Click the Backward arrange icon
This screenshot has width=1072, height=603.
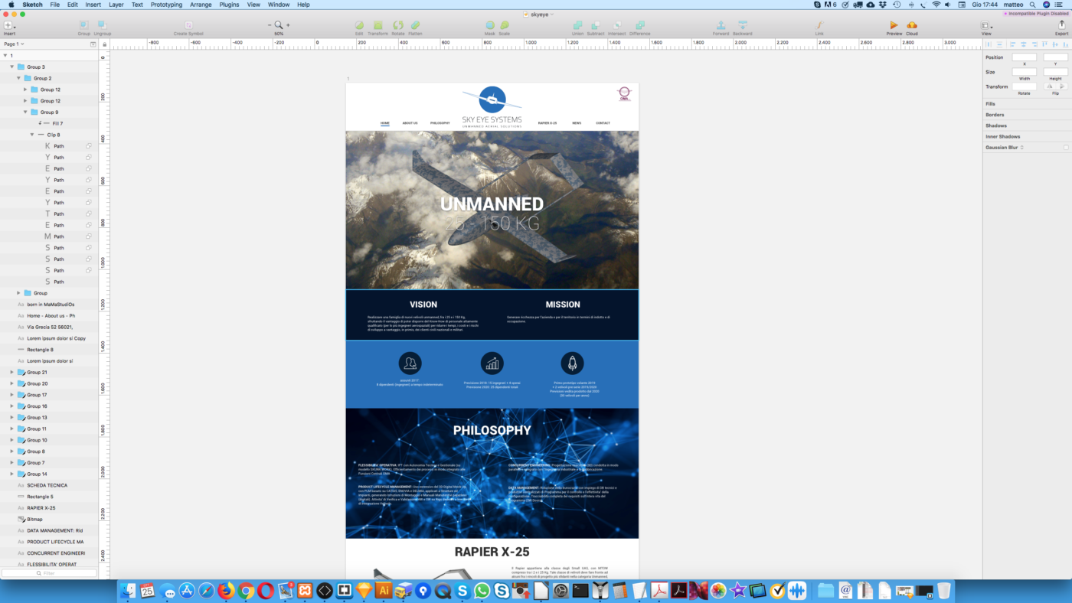742,25
